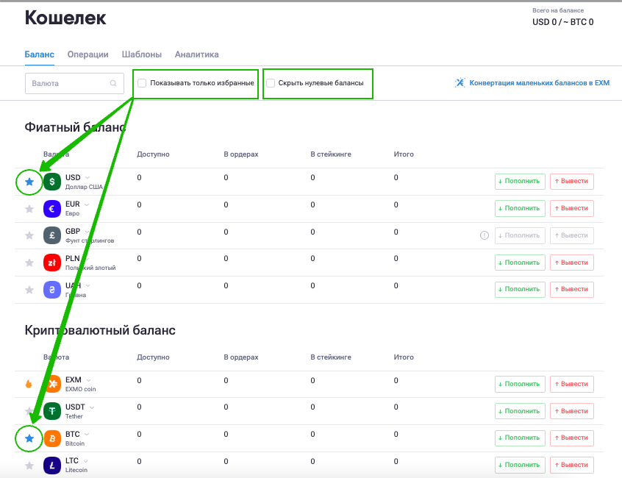Click Вывести for EUR
Viewport: 622px width, 478px height.
571,208
